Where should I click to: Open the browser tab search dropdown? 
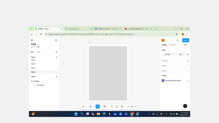pyautogui.click(x=31, y=29)
